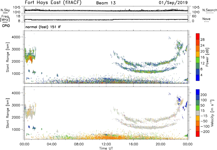Viewport: 217px width, 150px height.
Task: Click the '12:00' time tick label
Action: 106,144
